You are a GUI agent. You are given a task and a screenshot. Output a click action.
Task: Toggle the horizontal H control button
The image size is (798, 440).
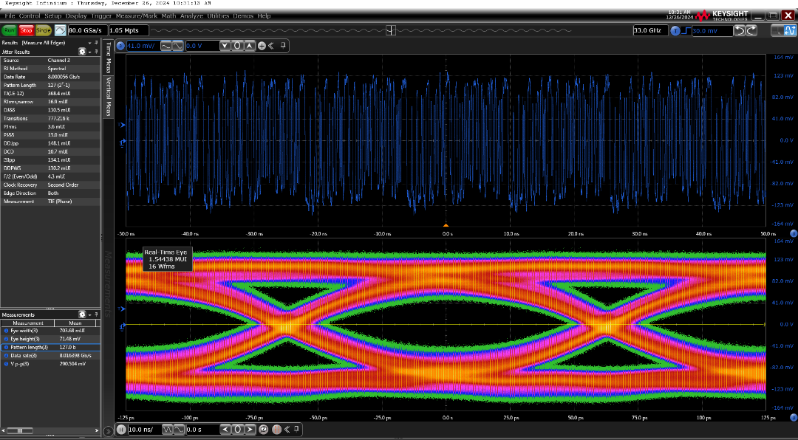[x=121, y=430]
